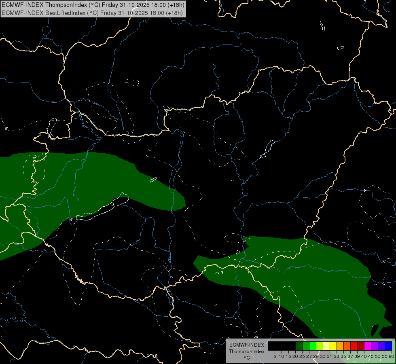Click the southeastern green shaded index area
Viewport: 396px width, 364px height.
[x=316, y=278]
